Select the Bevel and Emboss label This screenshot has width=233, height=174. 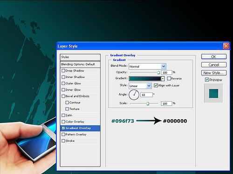tap(77, 96)
